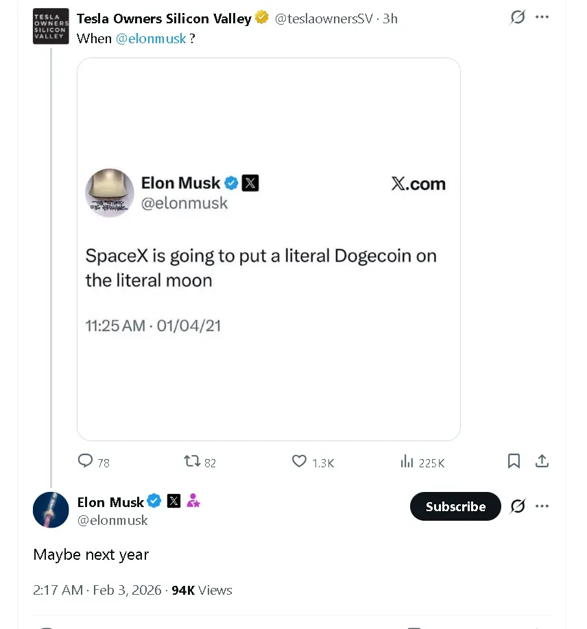Open the @elonmusk mention in the tweet text

[151, 38]
